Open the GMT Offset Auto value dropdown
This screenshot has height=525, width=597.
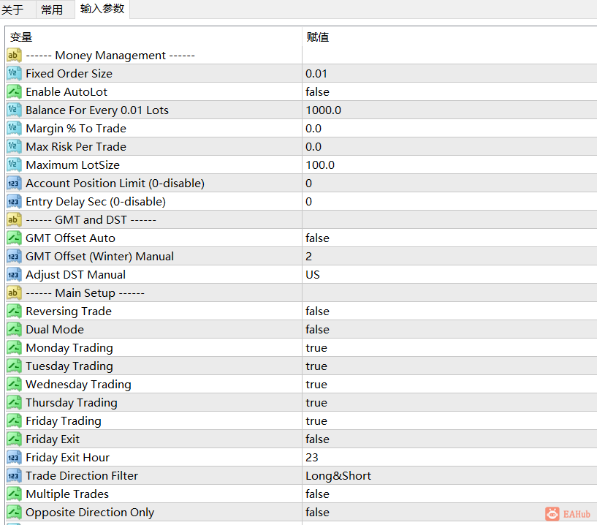tap(449, 238)
